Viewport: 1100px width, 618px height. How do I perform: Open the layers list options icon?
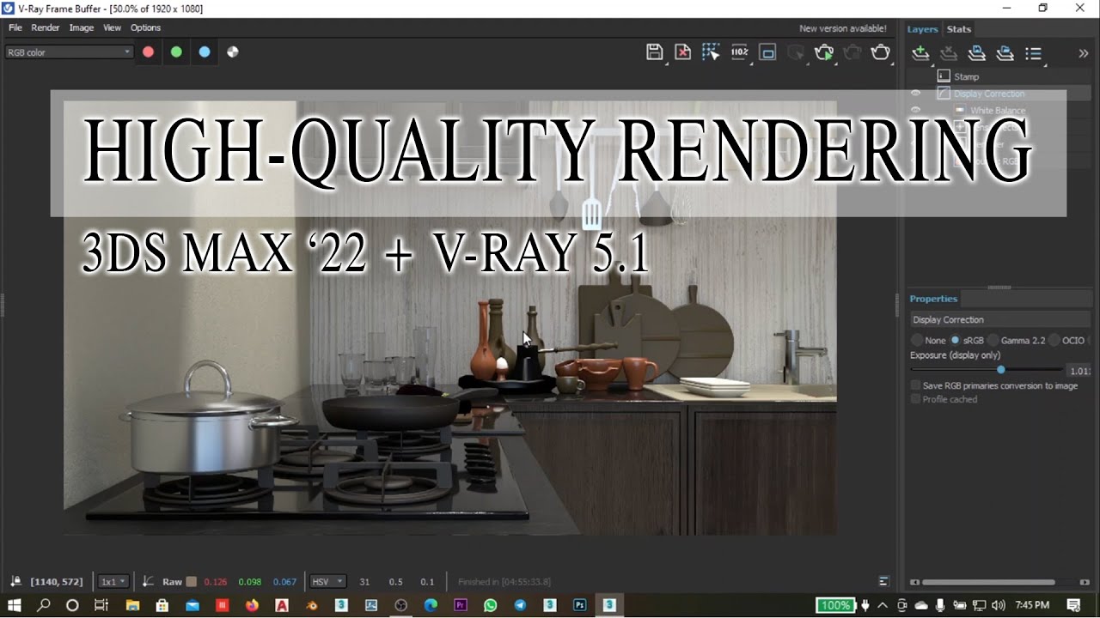click(x=1034, y=53)
